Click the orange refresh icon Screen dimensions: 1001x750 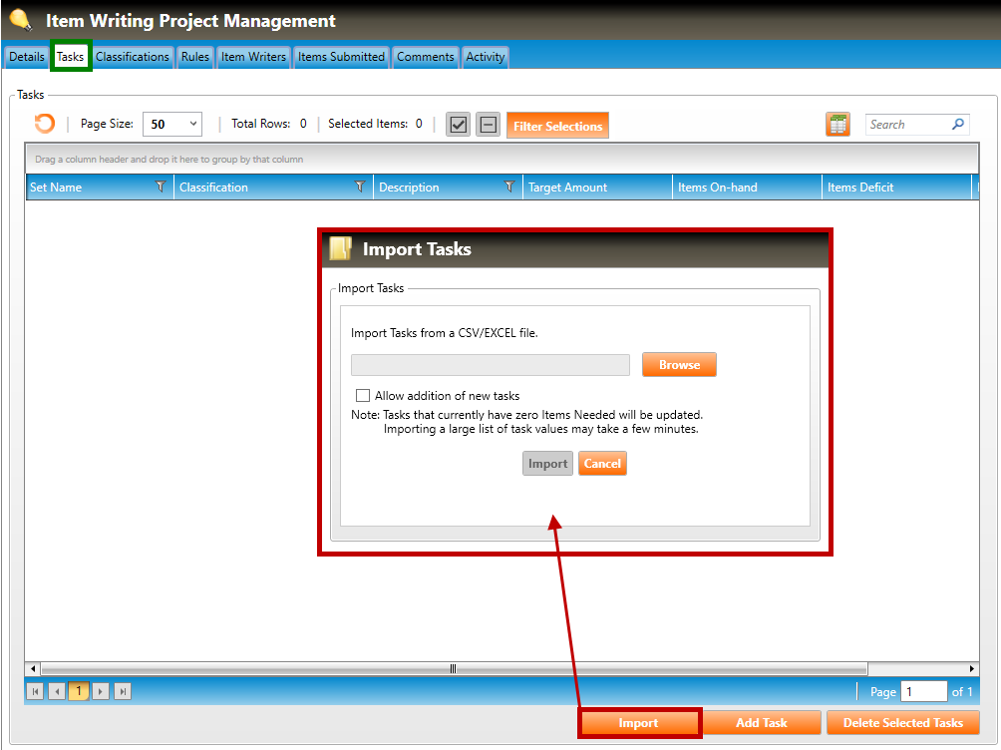coord(45,124)
